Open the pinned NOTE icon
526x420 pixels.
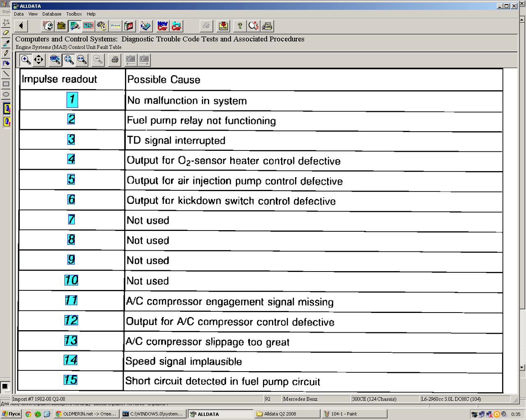point(223,26)
